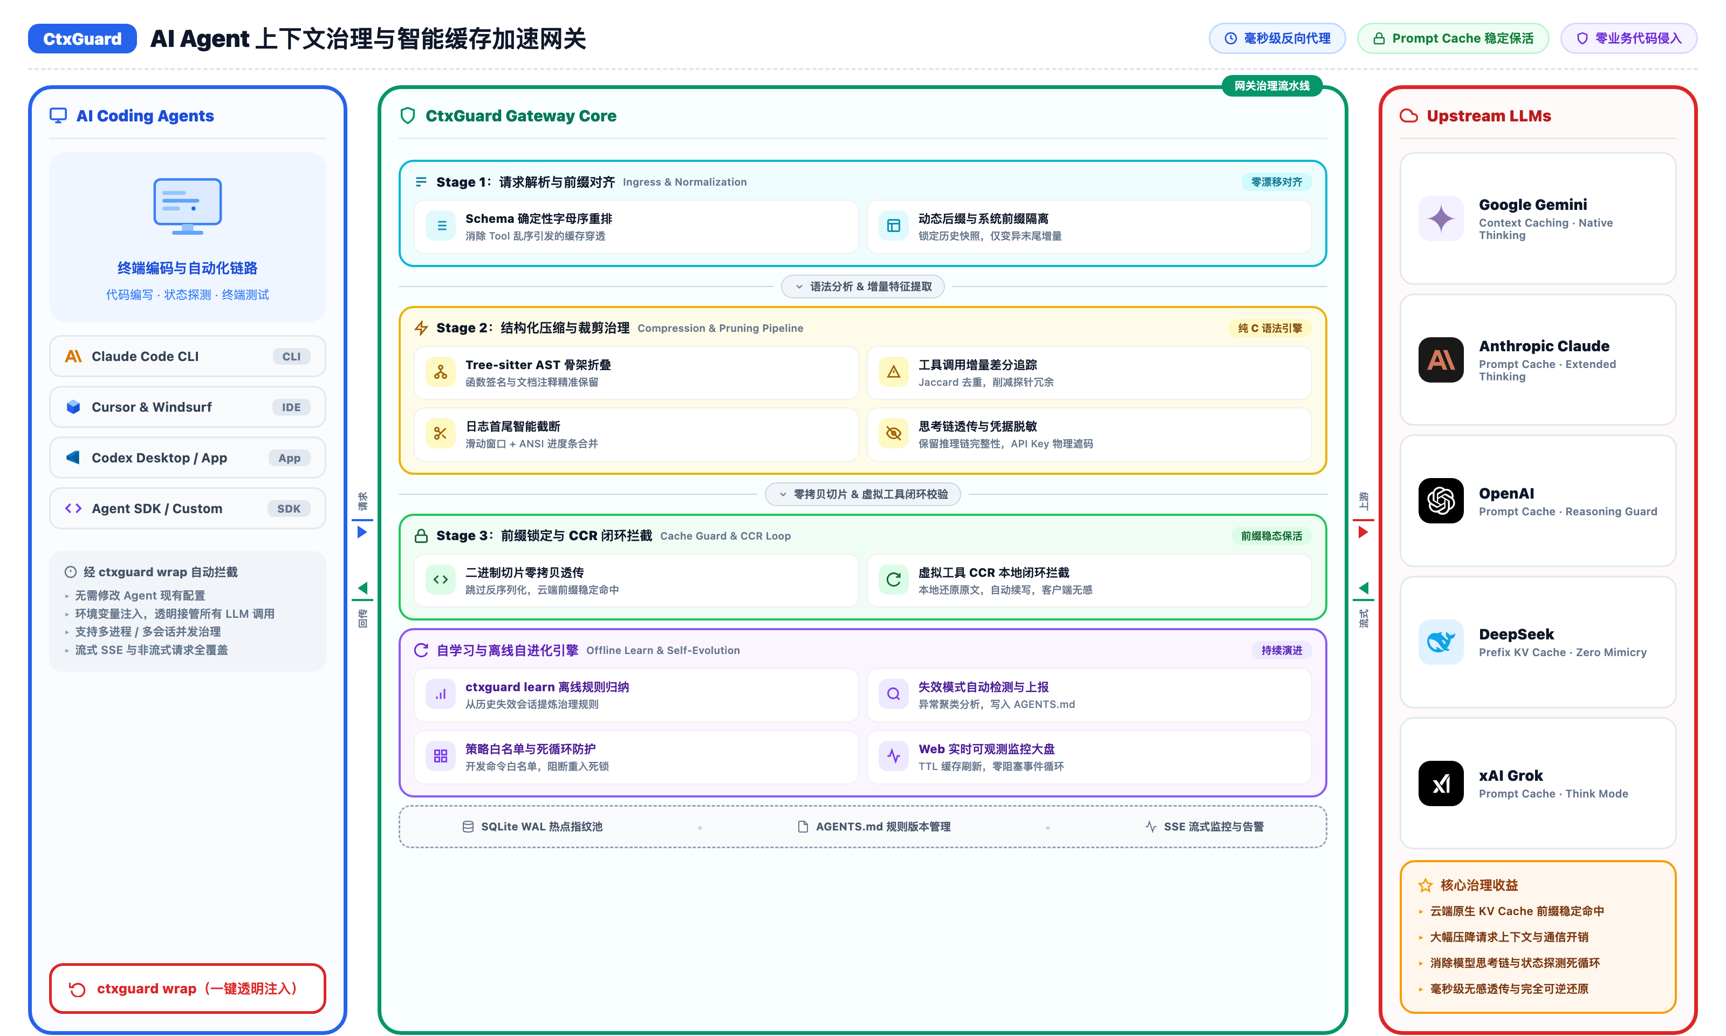Click the layout icon in 动态后缀与系统前缀隔离 card

pos(894,226)
